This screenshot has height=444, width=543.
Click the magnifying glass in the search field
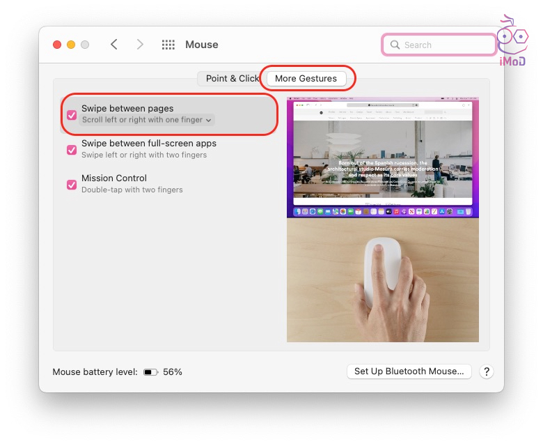pos(395,45)
